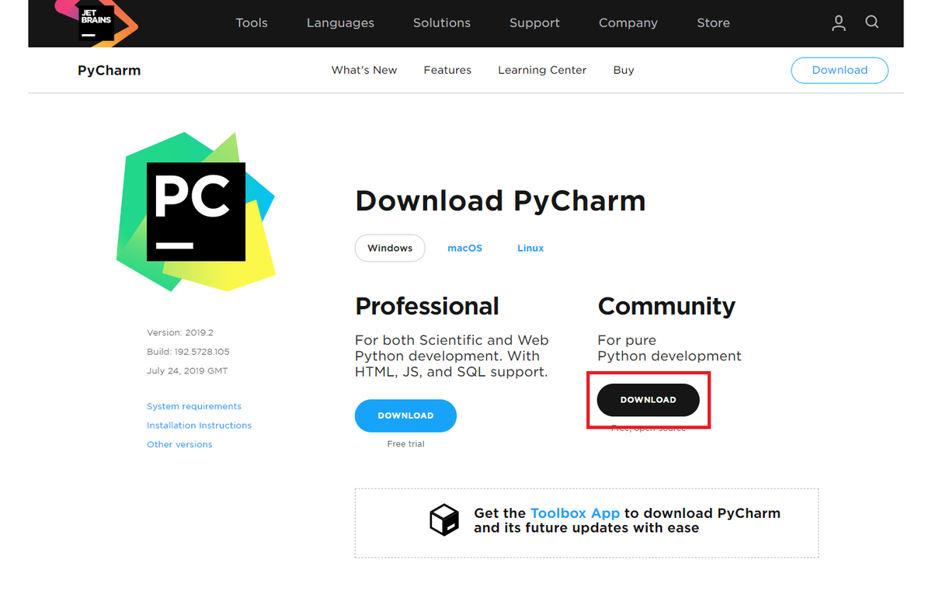Open Installation Instructions link

click(199, 426)
